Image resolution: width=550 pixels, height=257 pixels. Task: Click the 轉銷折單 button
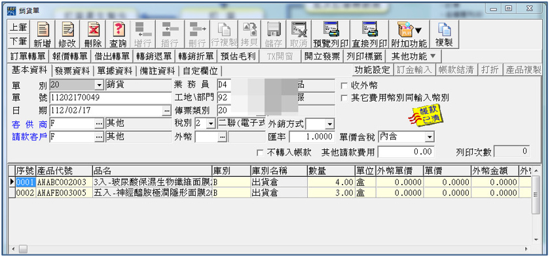tap(196, 56)
